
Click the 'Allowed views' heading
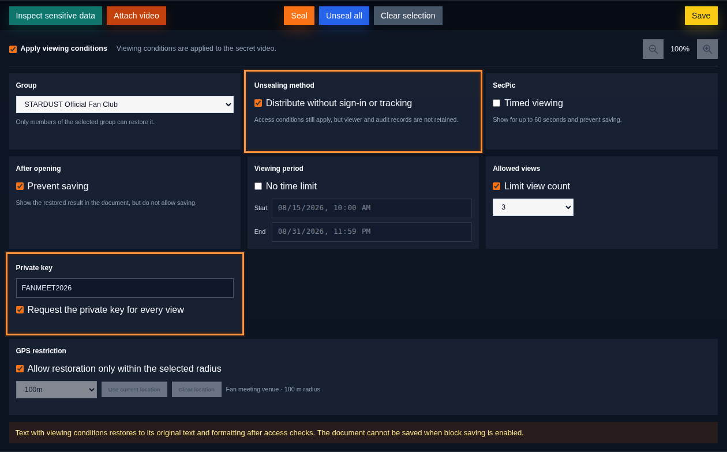point(516,169)
